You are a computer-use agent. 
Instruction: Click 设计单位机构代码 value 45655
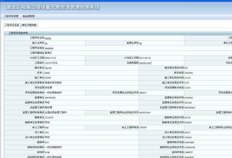187,133
